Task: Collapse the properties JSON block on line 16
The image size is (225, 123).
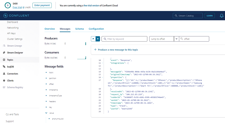Action: [103, 77]
